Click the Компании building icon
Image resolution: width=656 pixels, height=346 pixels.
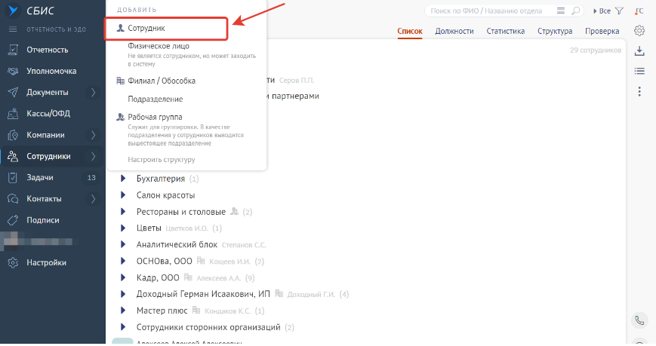tap(13, 135)
